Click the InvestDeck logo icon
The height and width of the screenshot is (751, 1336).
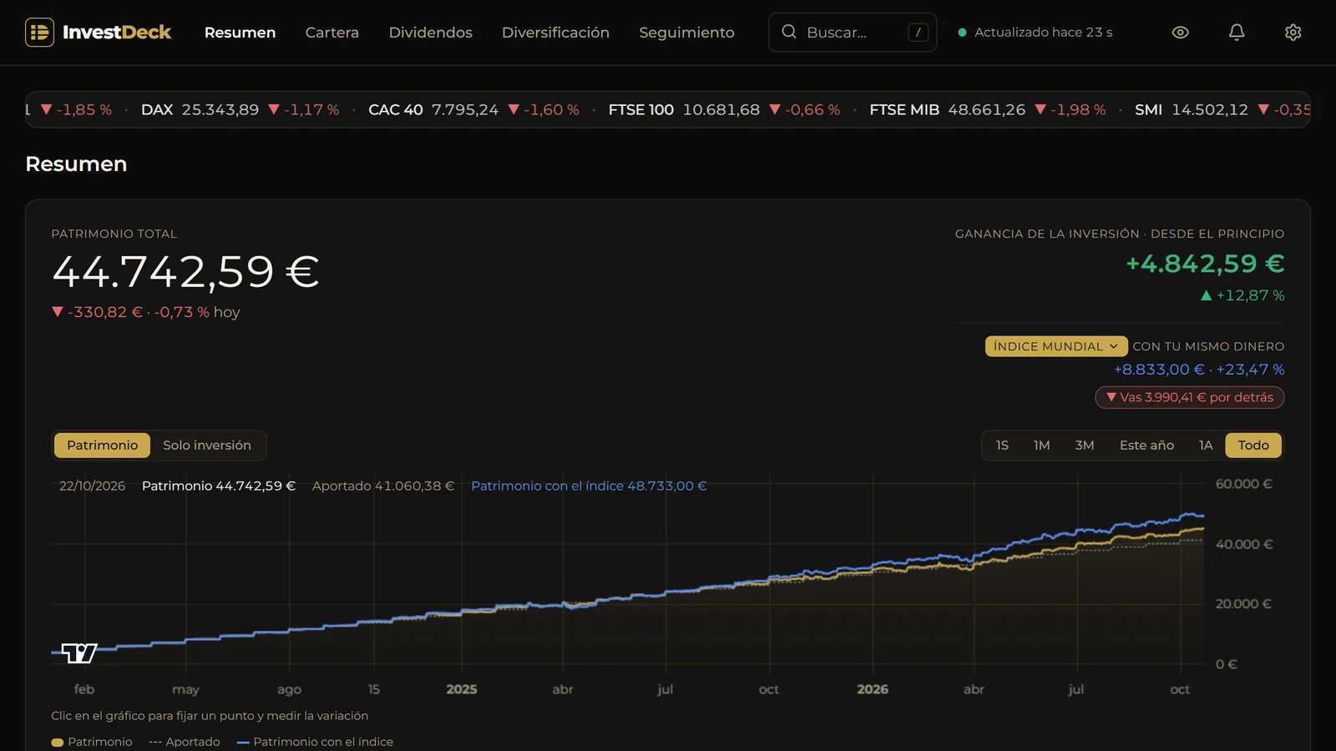coord(39,33)
